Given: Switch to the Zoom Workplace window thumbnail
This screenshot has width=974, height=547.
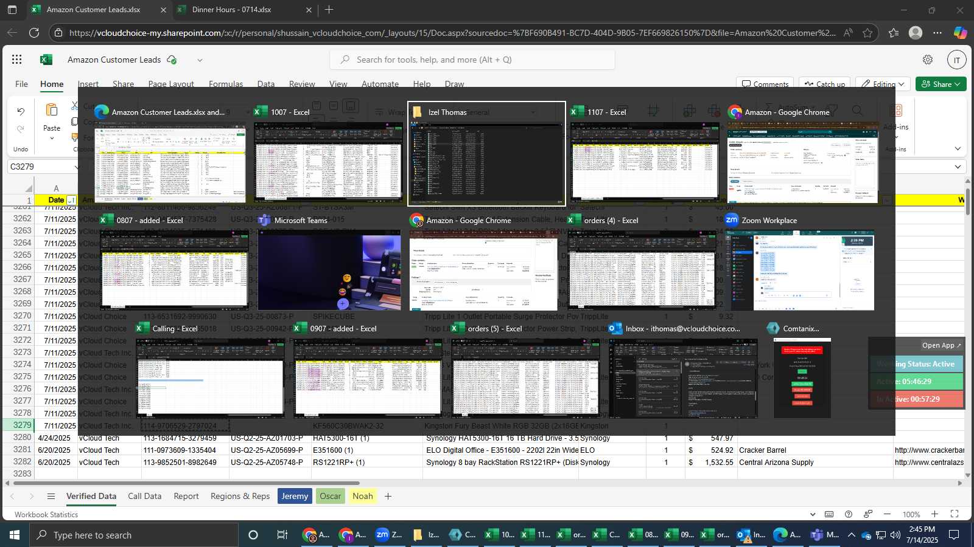Looking at the screenshot, I should point(799,270).
